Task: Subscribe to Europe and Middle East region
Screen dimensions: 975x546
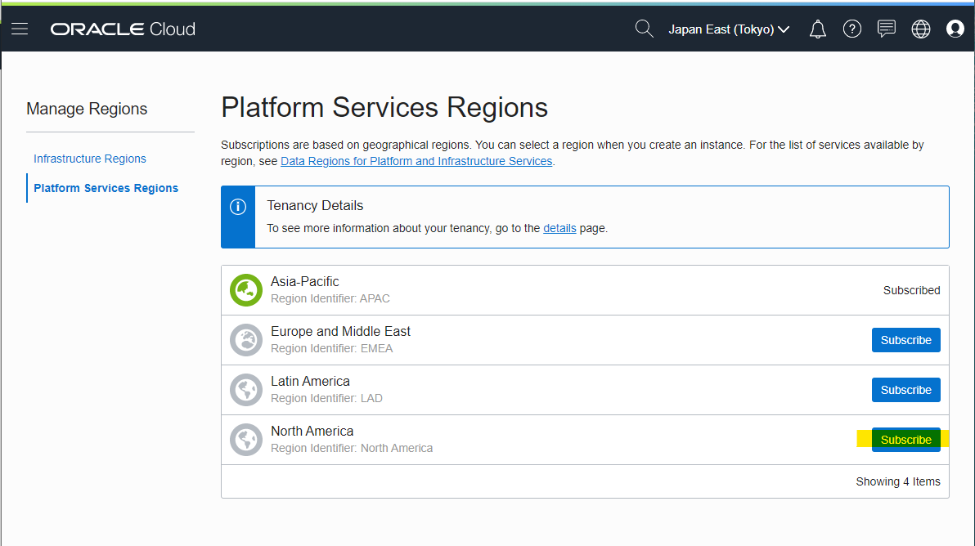Action: click(905, 340)
